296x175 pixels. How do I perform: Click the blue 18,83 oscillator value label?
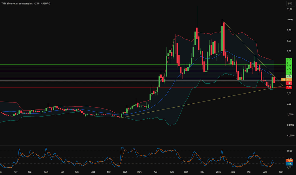click(290, 164)
